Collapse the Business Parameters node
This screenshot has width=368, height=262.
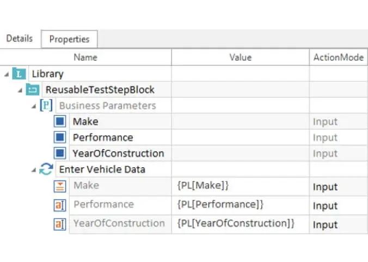coord(34,106)
